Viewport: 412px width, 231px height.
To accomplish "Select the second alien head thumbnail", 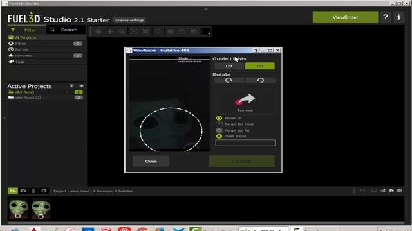I will coord(41,208).
